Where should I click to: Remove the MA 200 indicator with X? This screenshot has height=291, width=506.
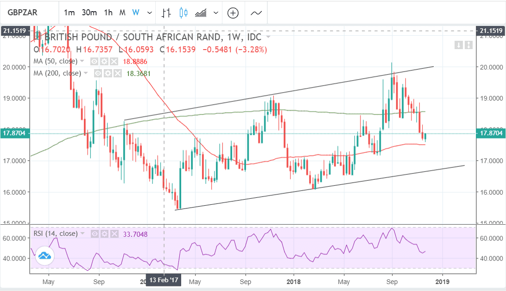117,73
